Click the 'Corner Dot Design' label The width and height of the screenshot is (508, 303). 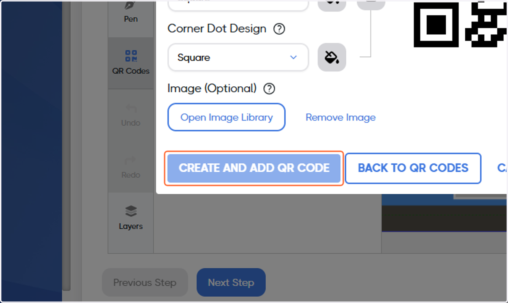217,29
